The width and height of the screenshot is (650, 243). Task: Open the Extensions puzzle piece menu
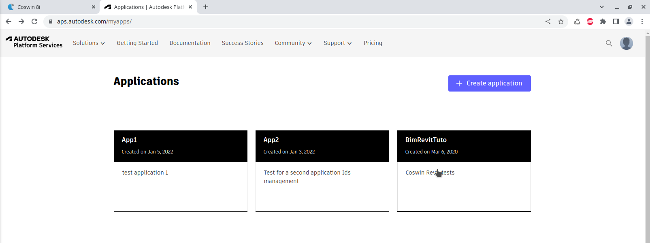(x=603, y=21)
